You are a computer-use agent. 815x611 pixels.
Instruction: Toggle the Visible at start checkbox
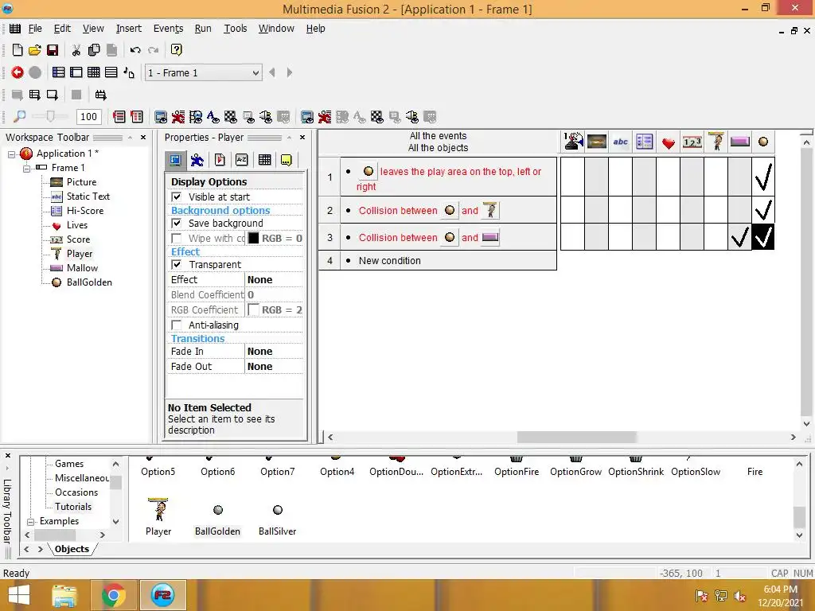[177, 197]
